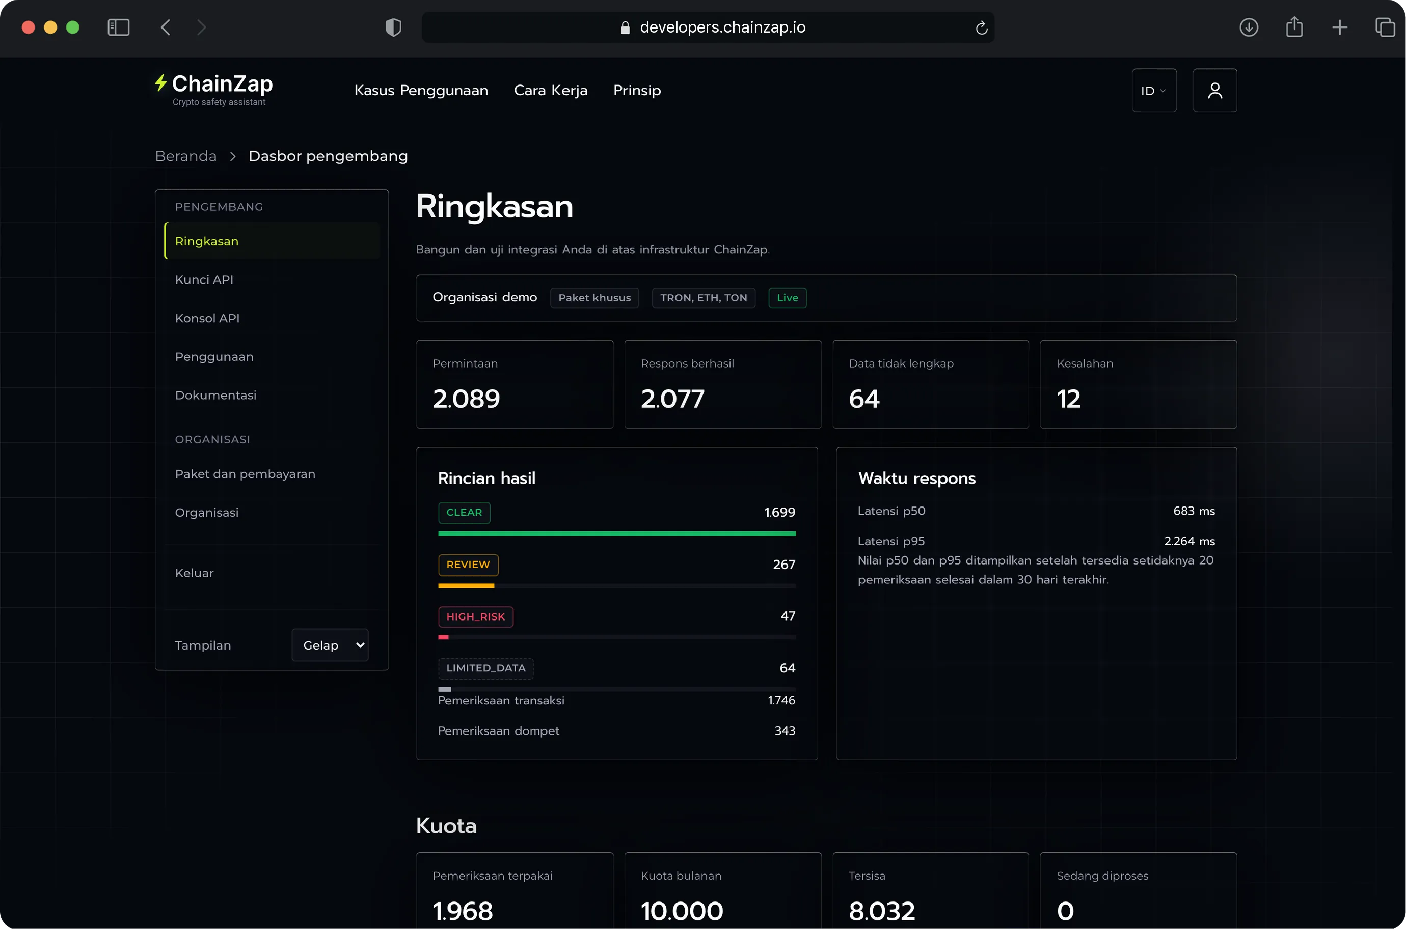Screen dimensions: 1406x930
Task: Click the lock icon in the address bar
Action: click(625, 27)
